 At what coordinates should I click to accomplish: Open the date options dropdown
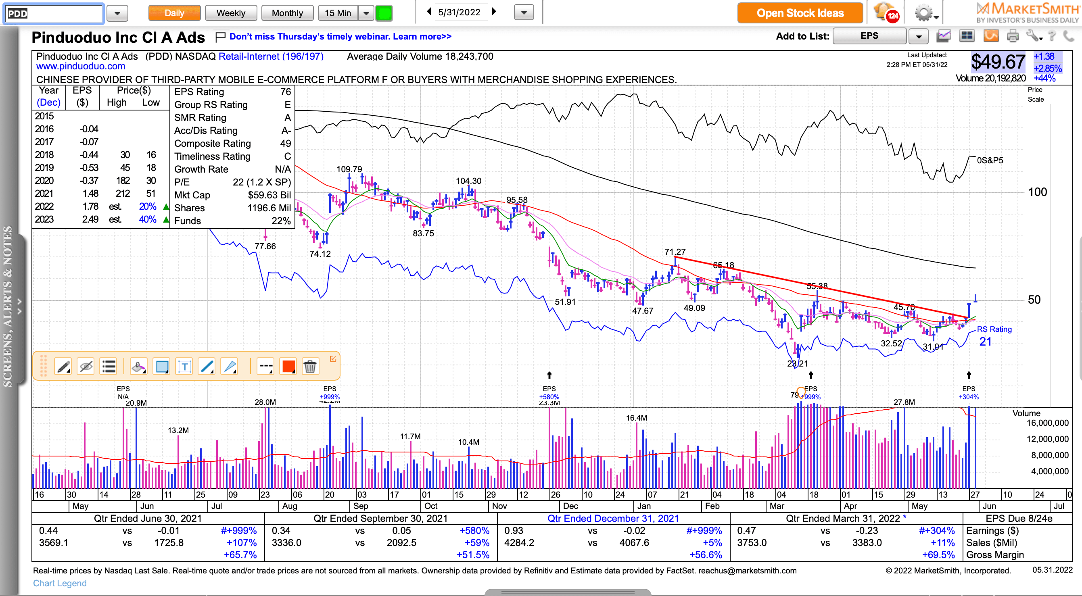524,13
